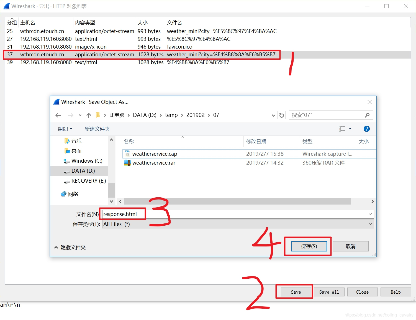Expand the address bar path history dropdown
This screenshot has width=416, height=320.
(x=274, y=115)
